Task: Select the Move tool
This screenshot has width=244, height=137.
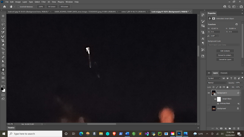Action: (x=3, y=16)
